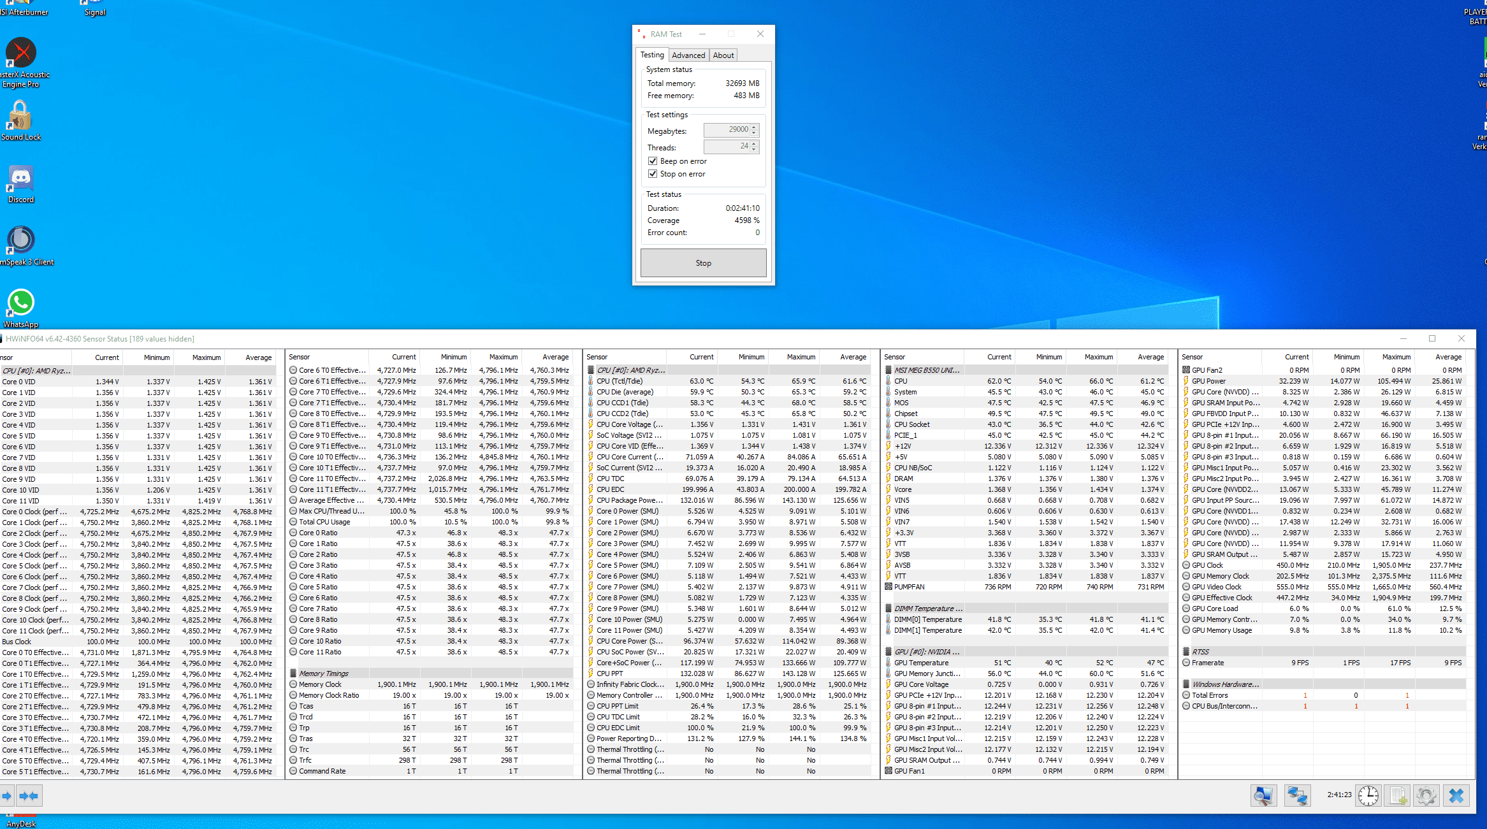Image resolution: width=1487 pixels, height=829 pixels.
Task: Click the collapse-columns arrows icon
Action: (29, 796)
